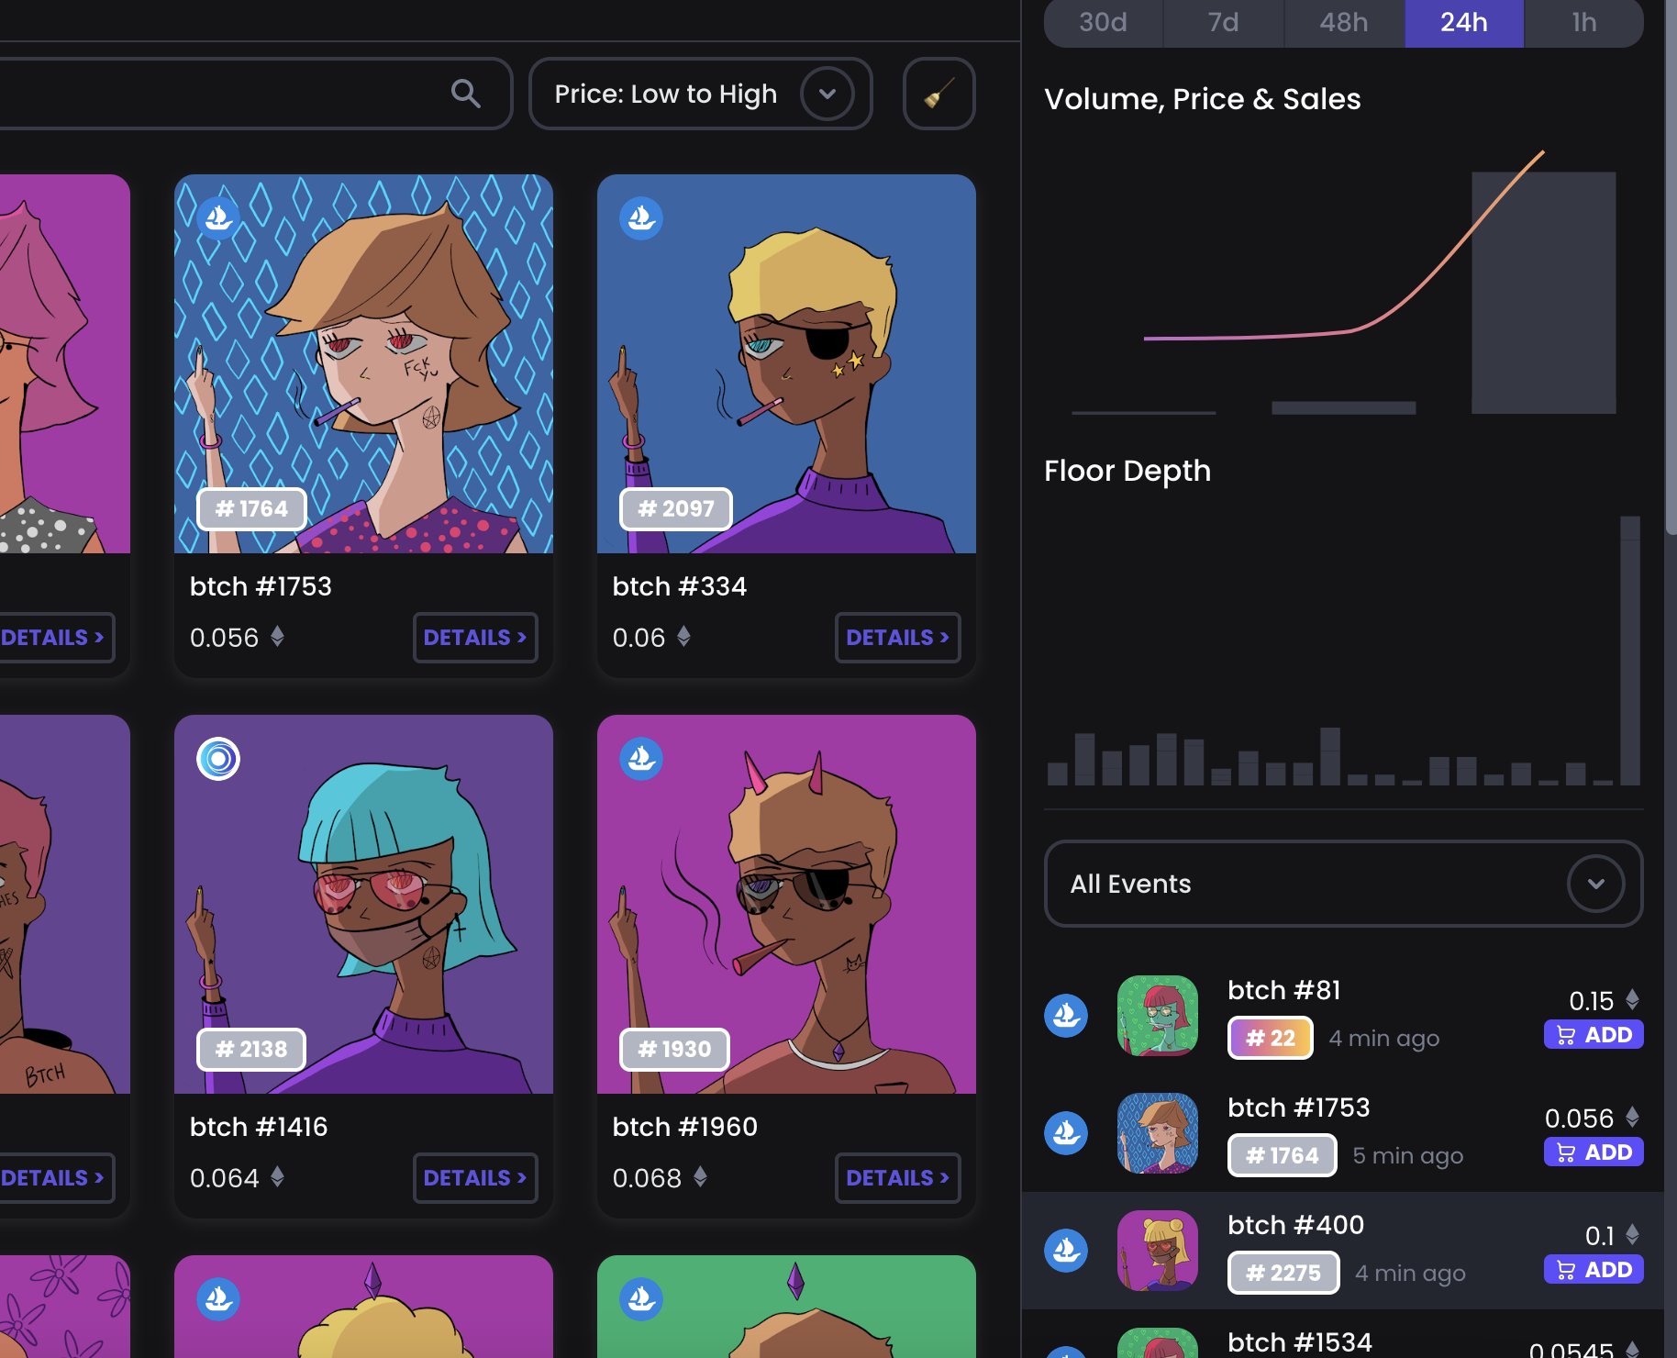
Task: Click Ethereum icon next to 0.056 card price
Action: click(277, 637)
